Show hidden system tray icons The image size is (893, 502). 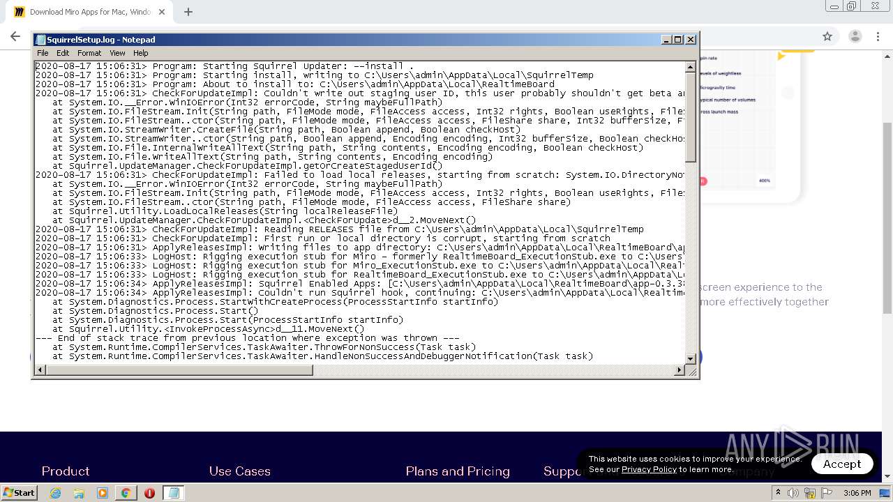coord(778,492)
